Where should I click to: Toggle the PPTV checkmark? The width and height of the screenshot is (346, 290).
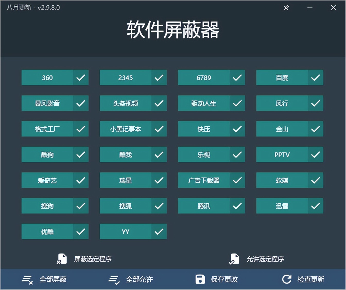[315, 154]
